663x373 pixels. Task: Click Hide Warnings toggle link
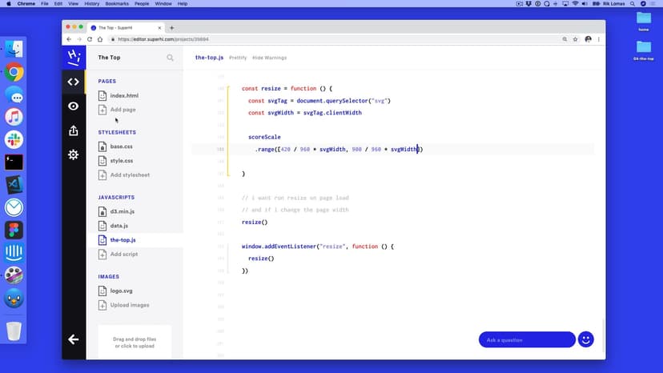coord(269,58)
